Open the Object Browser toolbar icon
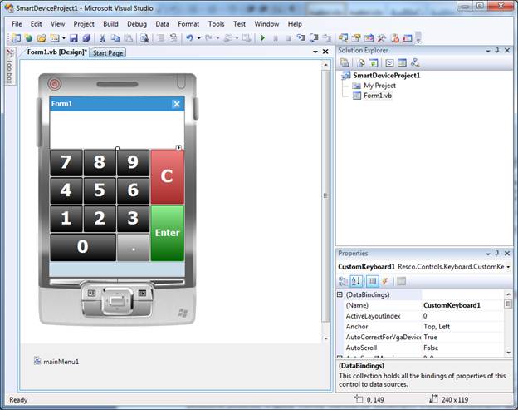518x410 pixels. [369, 38]
